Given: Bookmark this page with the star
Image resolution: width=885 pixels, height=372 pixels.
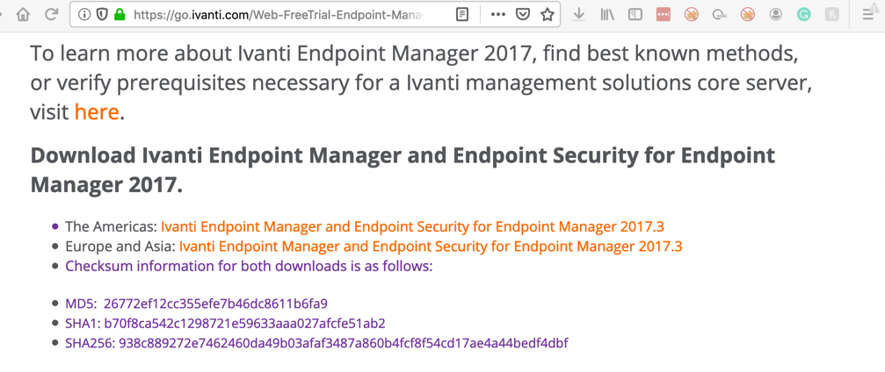Looking at the screenshot, I should (x=547, y=14).
